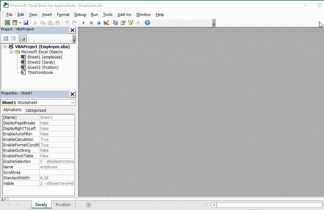Click the EnableCalculation True value
Screen dimensions: 324x210
(x=57, y=140)
